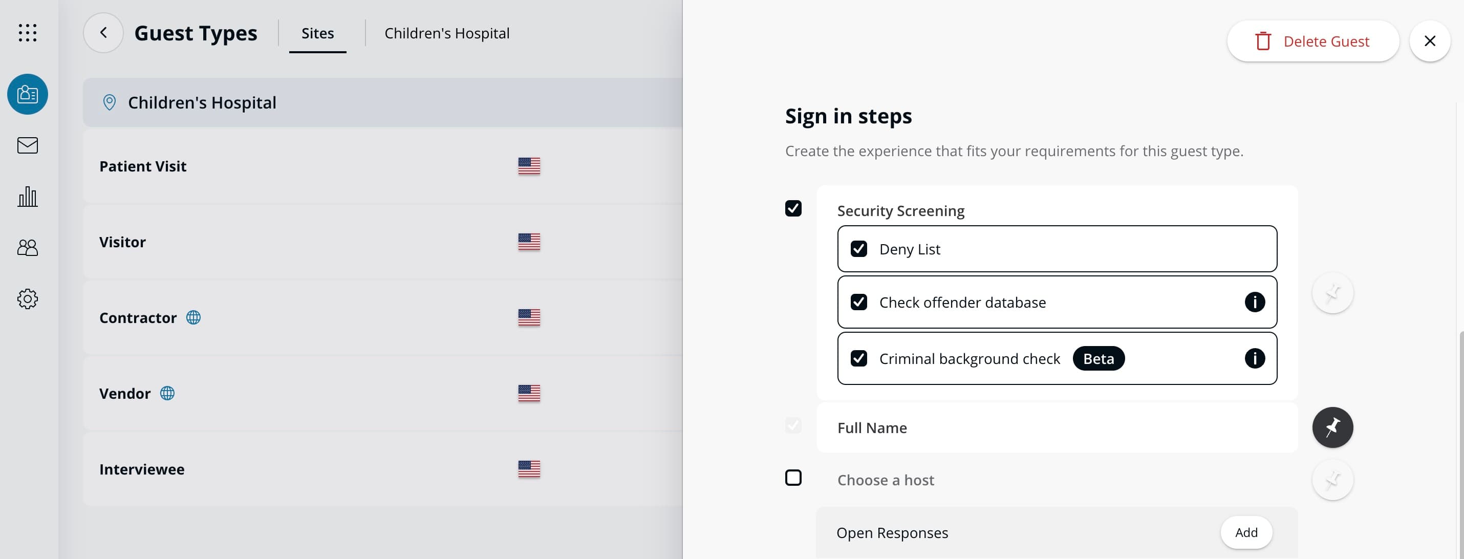Image resolution: width=1464 pixels, height=559 pixels.
Task: Open the people sidebar icon
Action: (x=27, y=248)
